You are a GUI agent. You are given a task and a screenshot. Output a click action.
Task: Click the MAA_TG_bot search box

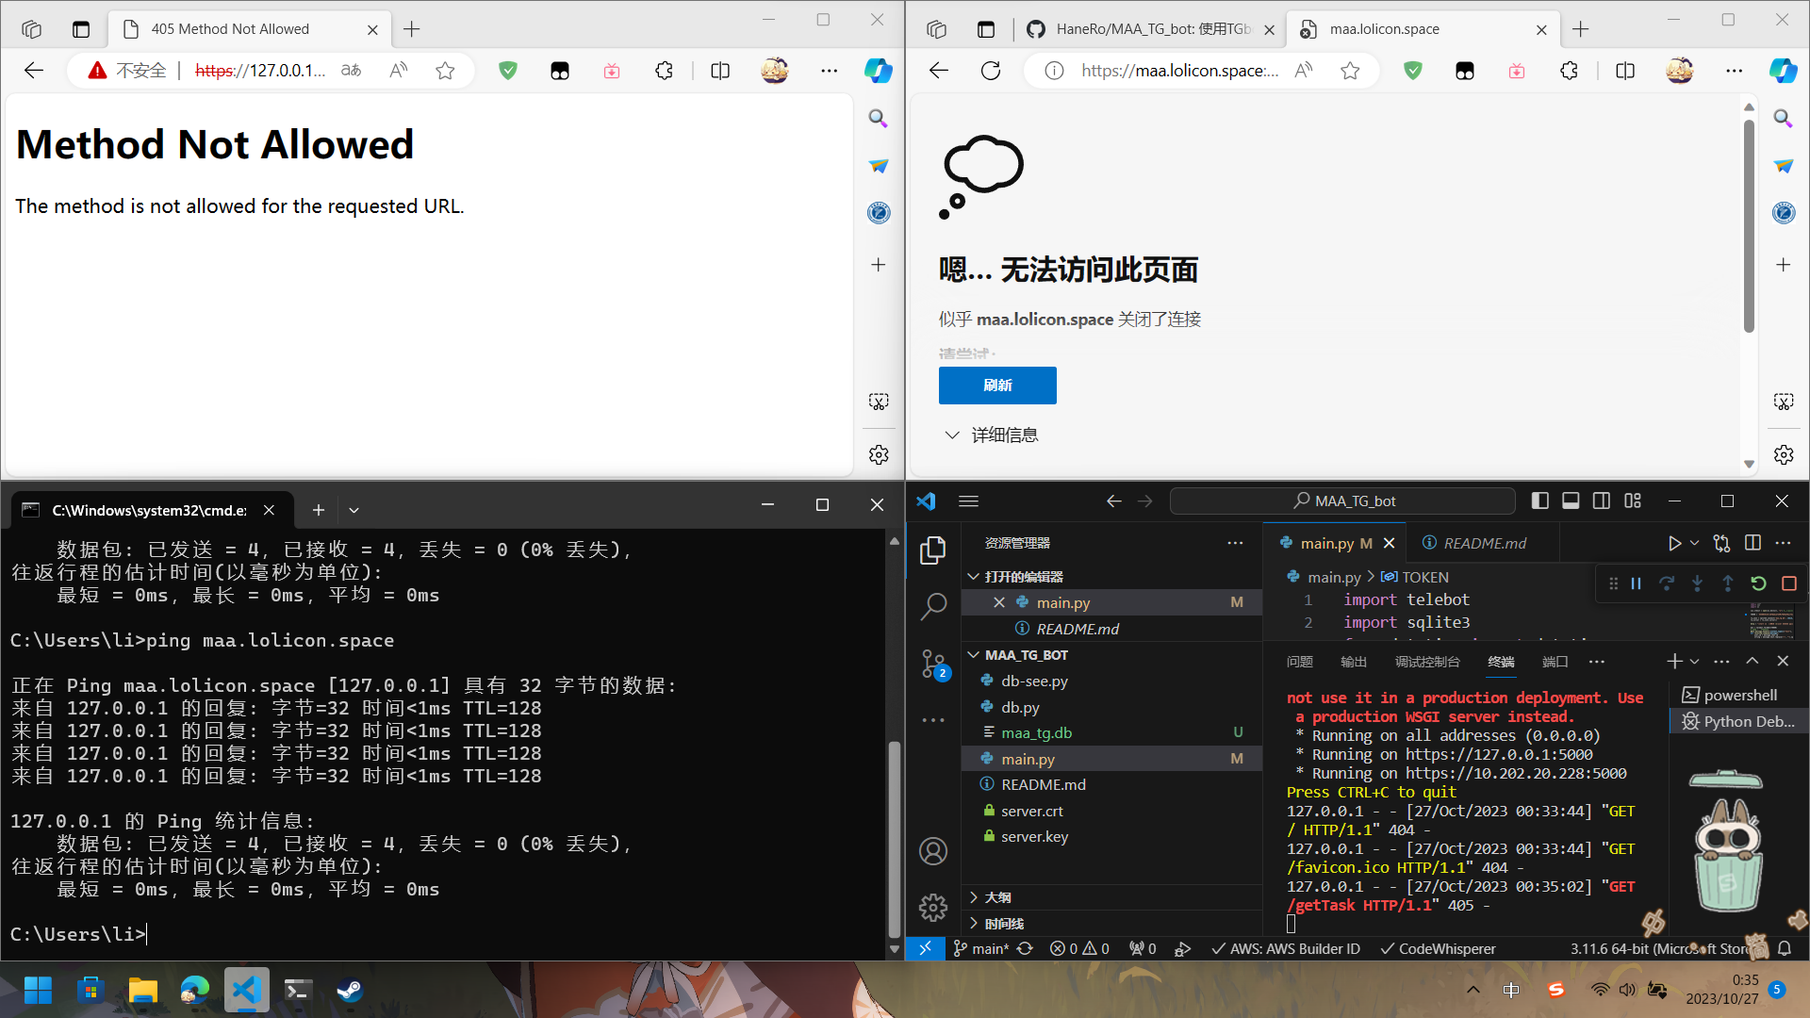point(1342,501)
